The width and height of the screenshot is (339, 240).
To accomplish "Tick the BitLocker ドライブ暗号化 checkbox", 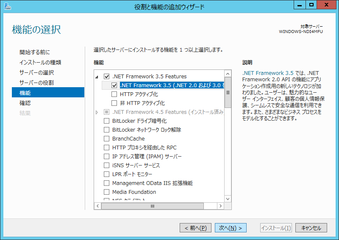I will coord(107,121).
